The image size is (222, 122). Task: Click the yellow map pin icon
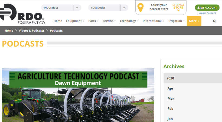click(141, 8)
